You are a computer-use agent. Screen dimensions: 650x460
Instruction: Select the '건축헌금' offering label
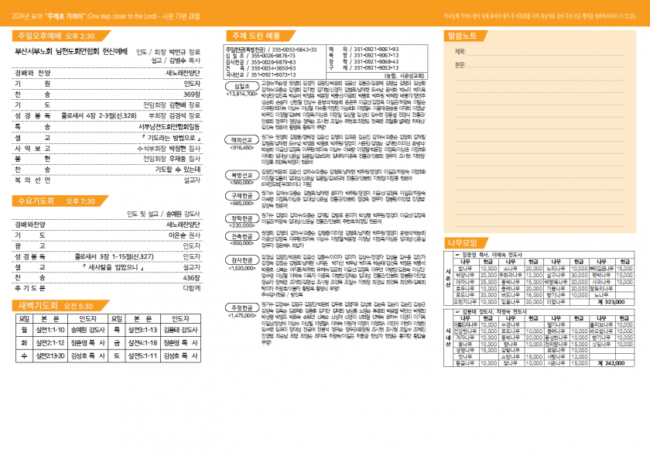coord(242,236)
